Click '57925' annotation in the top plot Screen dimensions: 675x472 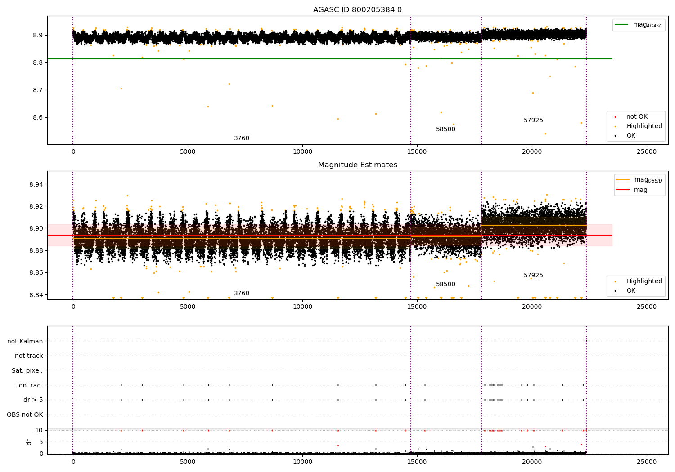(533, 120)
